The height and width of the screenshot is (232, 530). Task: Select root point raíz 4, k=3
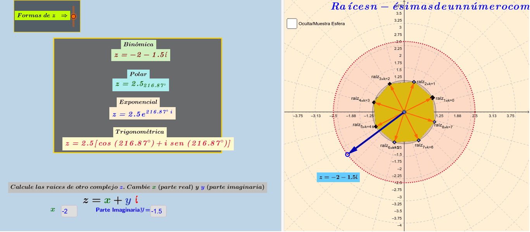click(374, 102)
